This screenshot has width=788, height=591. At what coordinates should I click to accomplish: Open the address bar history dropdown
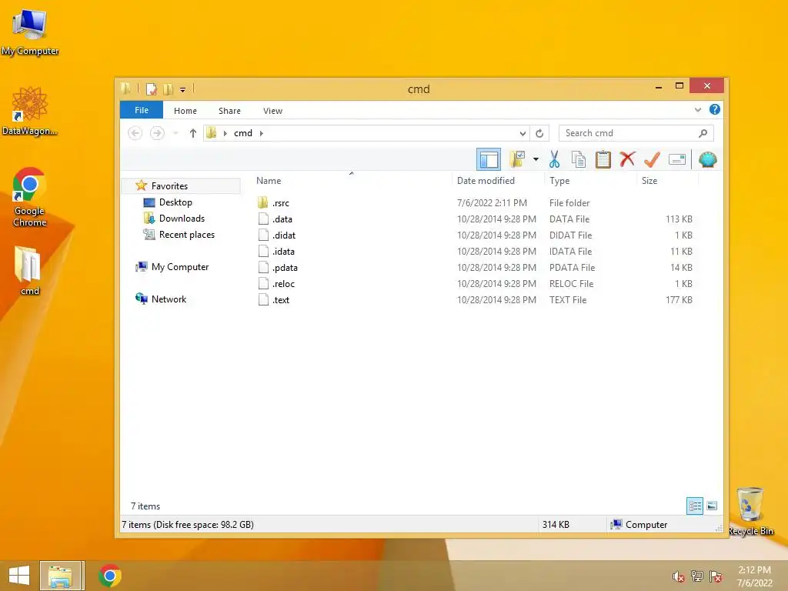(x=523, y=133)
